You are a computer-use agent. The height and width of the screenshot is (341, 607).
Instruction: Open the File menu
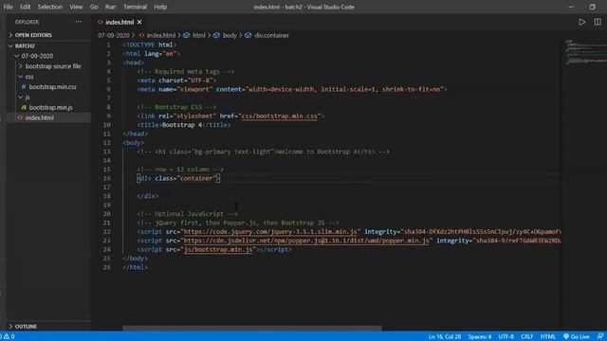pyautogui.click(x=8, y=7)
